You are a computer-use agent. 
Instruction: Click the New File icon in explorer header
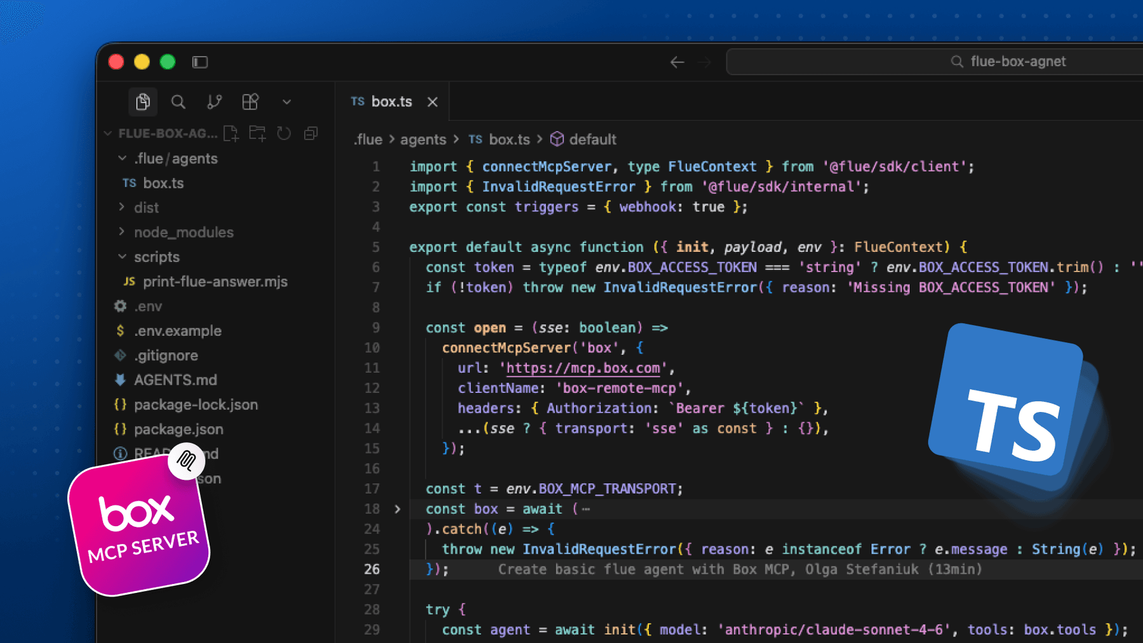[231, 133]
